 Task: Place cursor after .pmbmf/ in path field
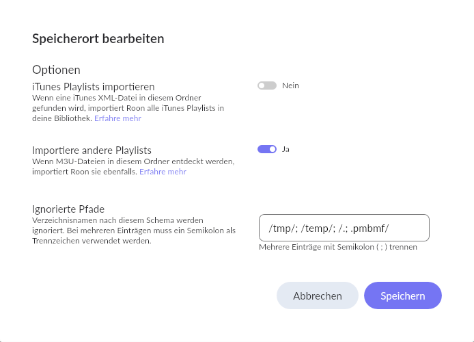tap(390, 228)
